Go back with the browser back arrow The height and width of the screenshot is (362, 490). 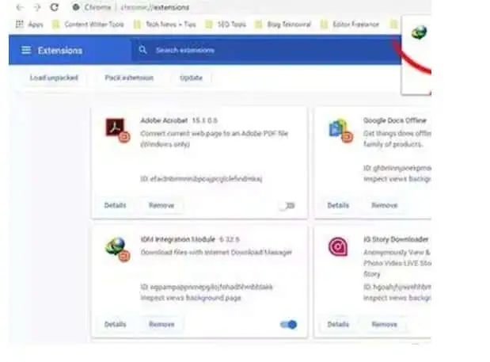tap(20, 7)
